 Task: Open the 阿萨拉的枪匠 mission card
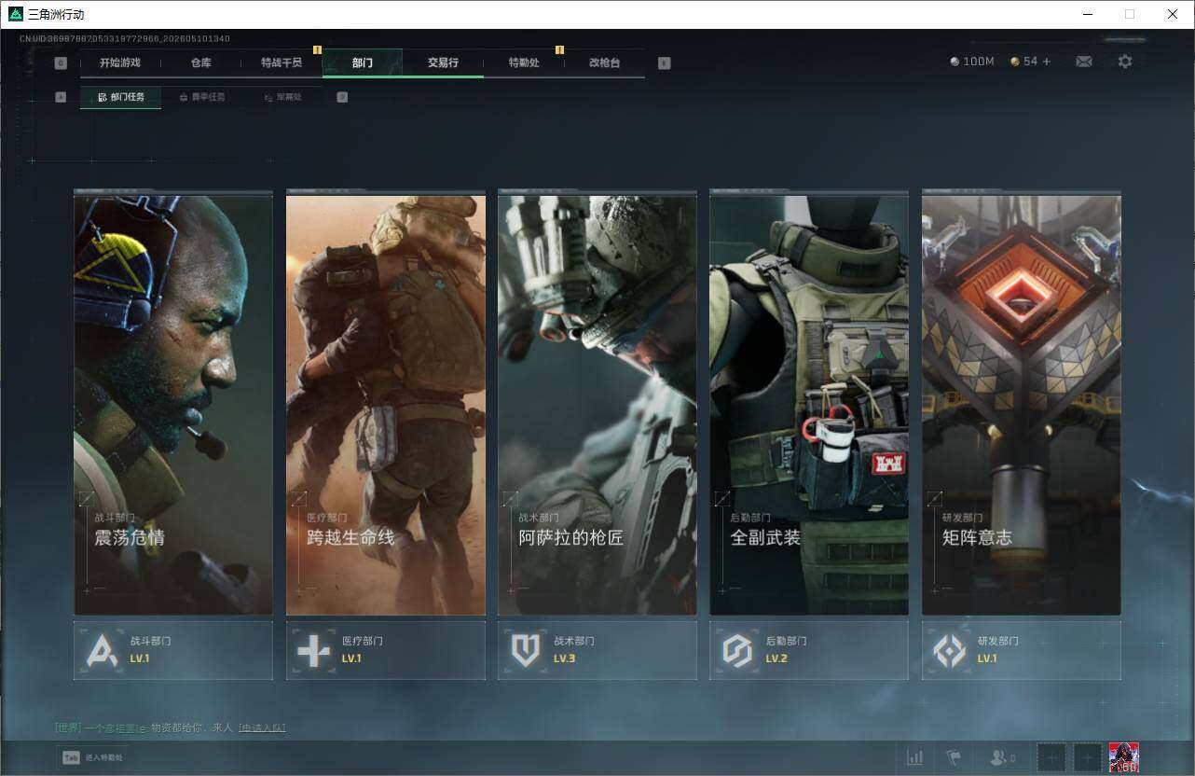click(597, 403)
